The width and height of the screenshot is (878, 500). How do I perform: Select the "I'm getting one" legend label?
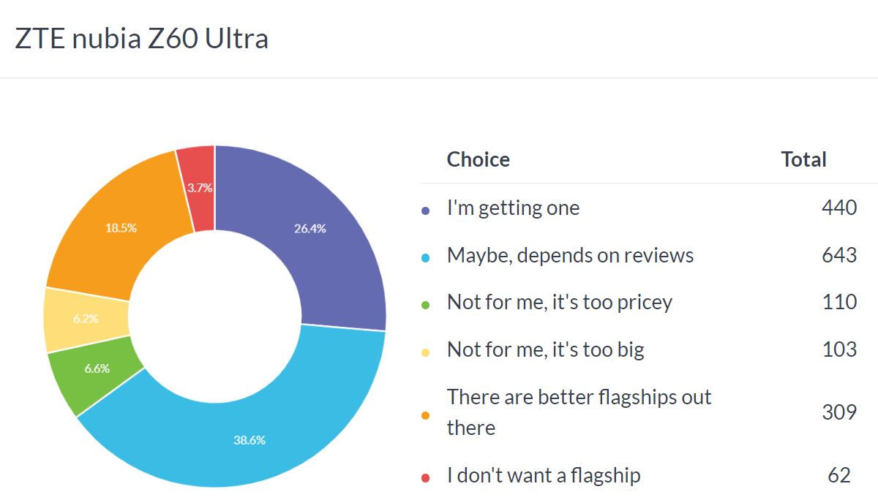click(513, 208)
